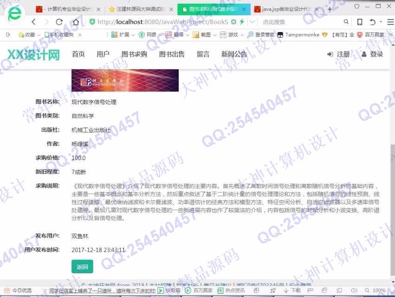Click the 注册 register link
This screenshot has height=297, width=395.
[338, 54]
